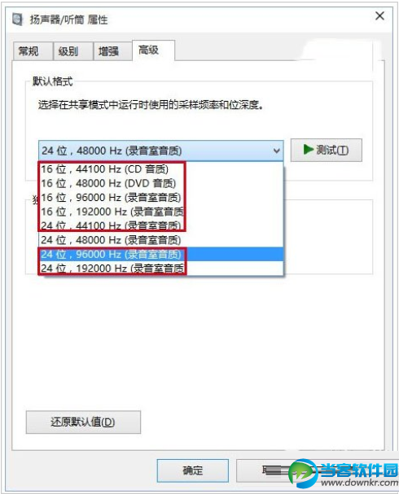
Task: Choose 24 位, 192000 Hz option
Action: pos(160,268)
